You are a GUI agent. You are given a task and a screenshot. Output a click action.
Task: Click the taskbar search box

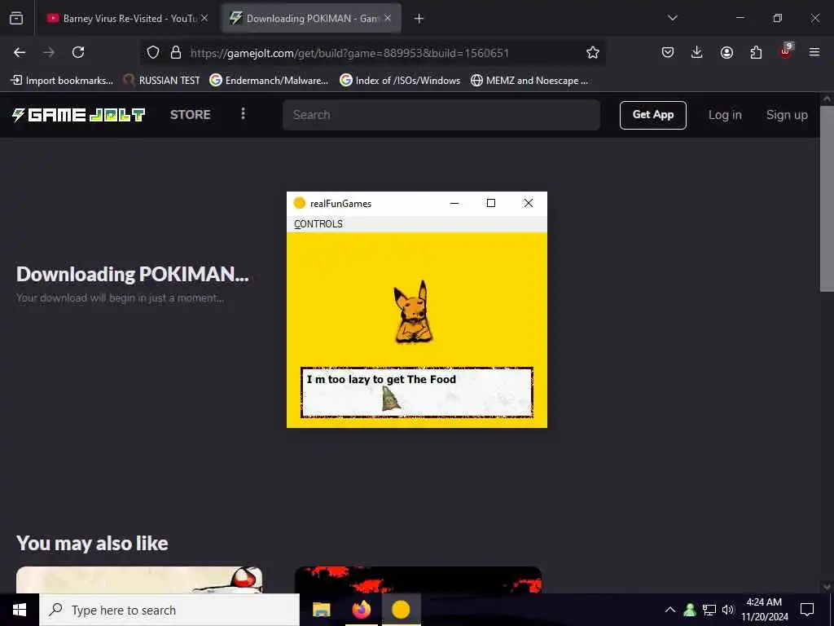[x=169, y=610]
